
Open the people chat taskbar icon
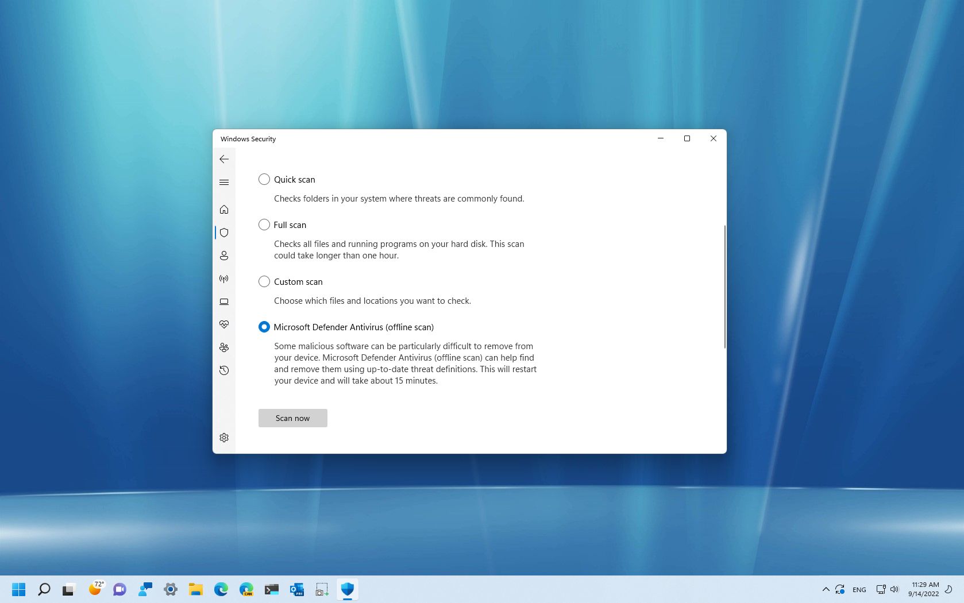pos(145,589)
